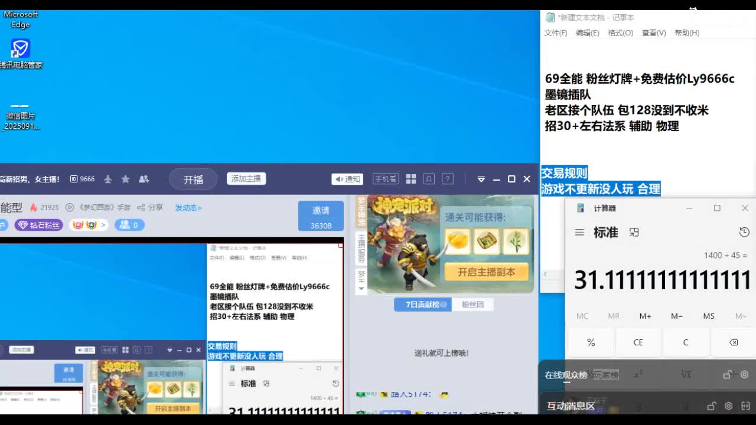Click Notepad horizontal scrollbar left arrow

tap(546, 274)
